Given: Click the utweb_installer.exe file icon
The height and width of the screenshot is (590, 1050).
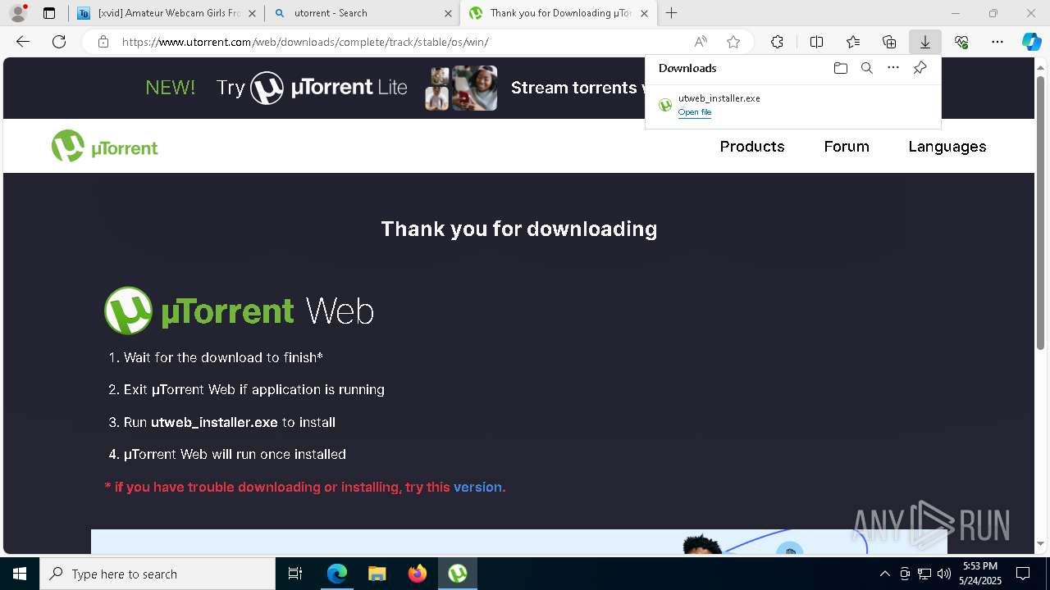Looking at the screenshot, I should pos(665,105).
